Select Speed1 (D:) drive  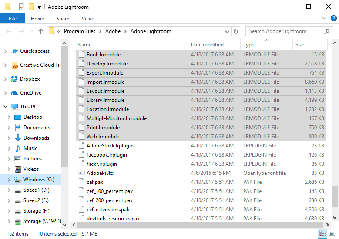tap(36, 190)
